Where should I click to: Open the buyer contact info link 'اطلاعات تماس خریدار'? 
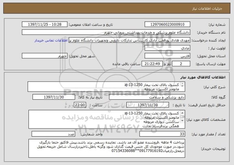pos(51,41)
